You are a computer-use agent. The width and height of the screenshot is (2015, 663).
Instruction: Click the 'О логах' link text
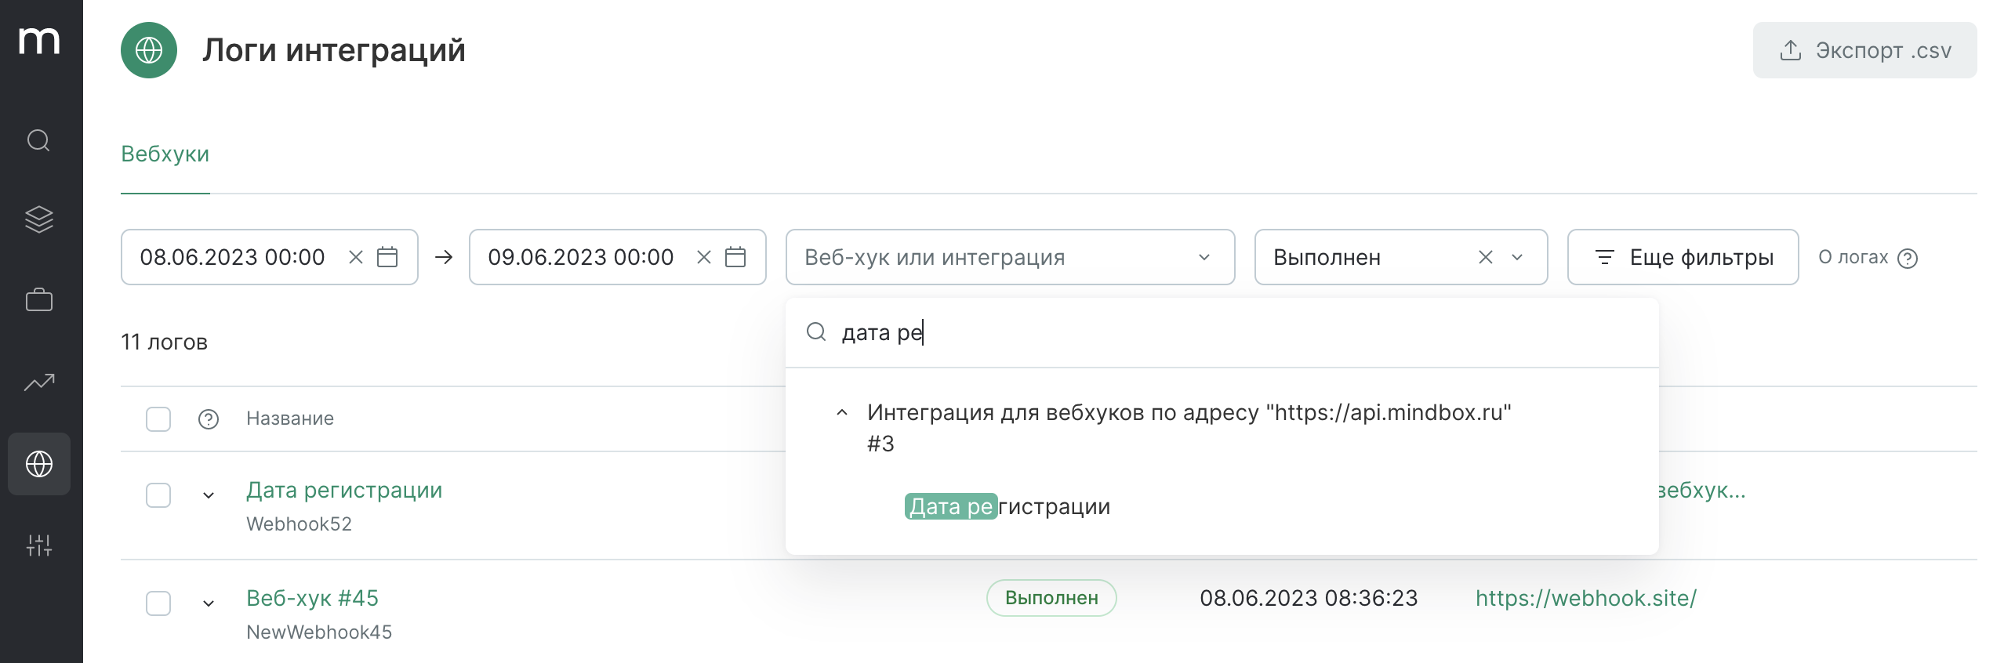(x=1853, y=257)
